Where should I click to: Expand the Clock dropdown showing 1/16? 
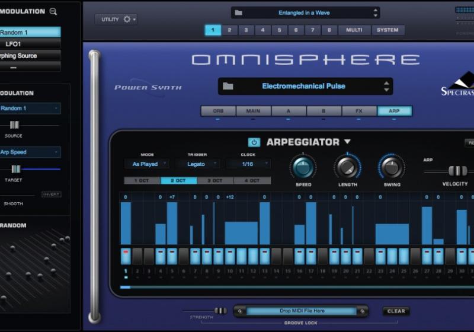248,164
